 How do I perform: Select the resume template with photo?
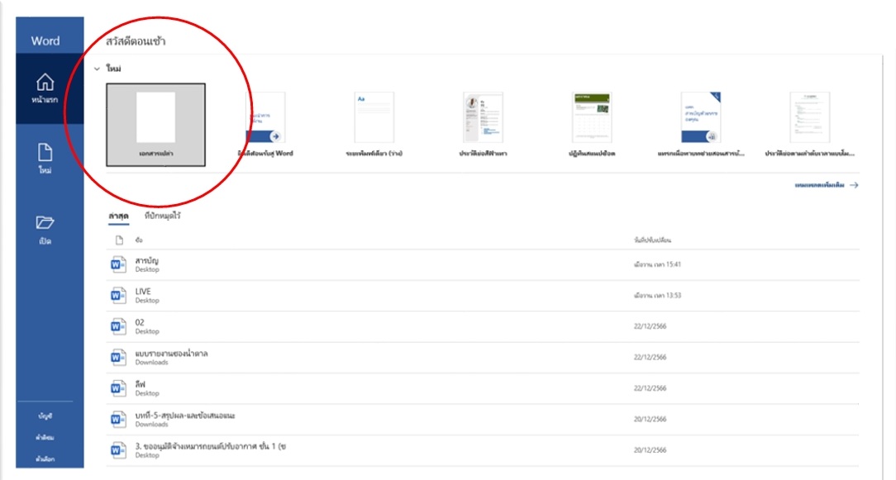click(484, 118)
